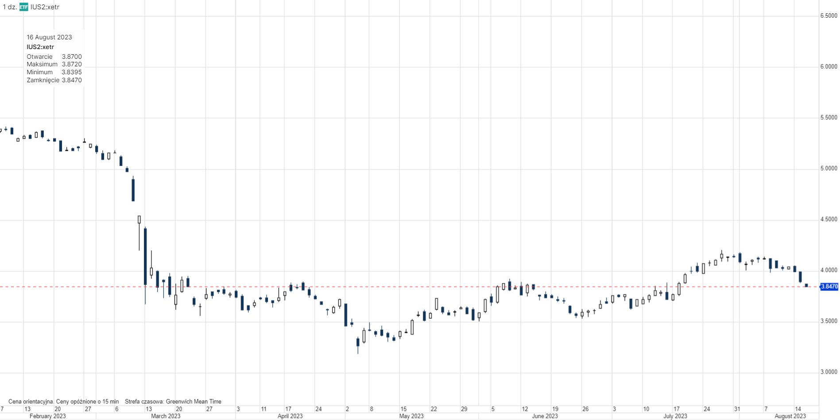Click the blue 3.8470 current price tag

click(x=829, y=286)
